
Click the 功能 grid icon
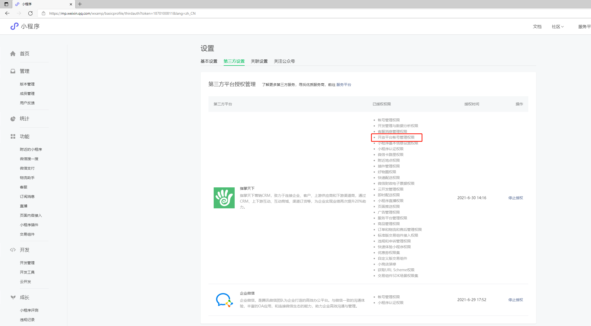coord(13,137)
